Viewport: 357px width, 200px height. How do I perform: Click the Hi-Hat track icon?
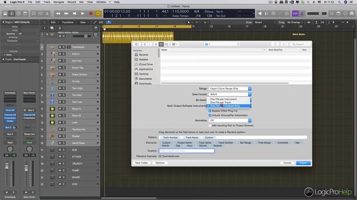[52, 82]
